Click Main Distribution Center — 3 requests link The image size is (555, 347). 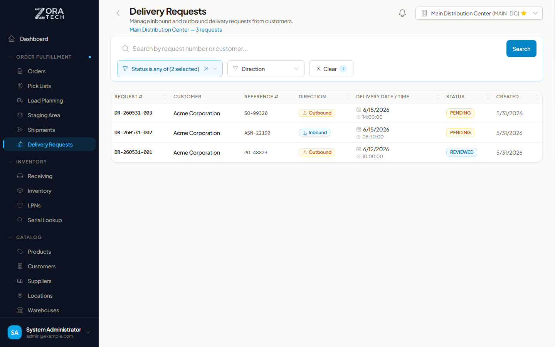[x=176, y=30]
